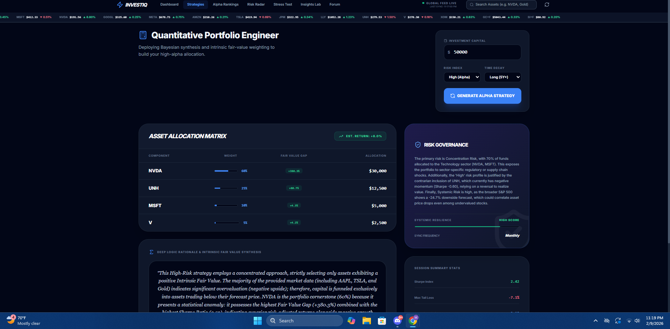
Task: Click the Sharpe Index value 2.42
Action: (515, 282)
